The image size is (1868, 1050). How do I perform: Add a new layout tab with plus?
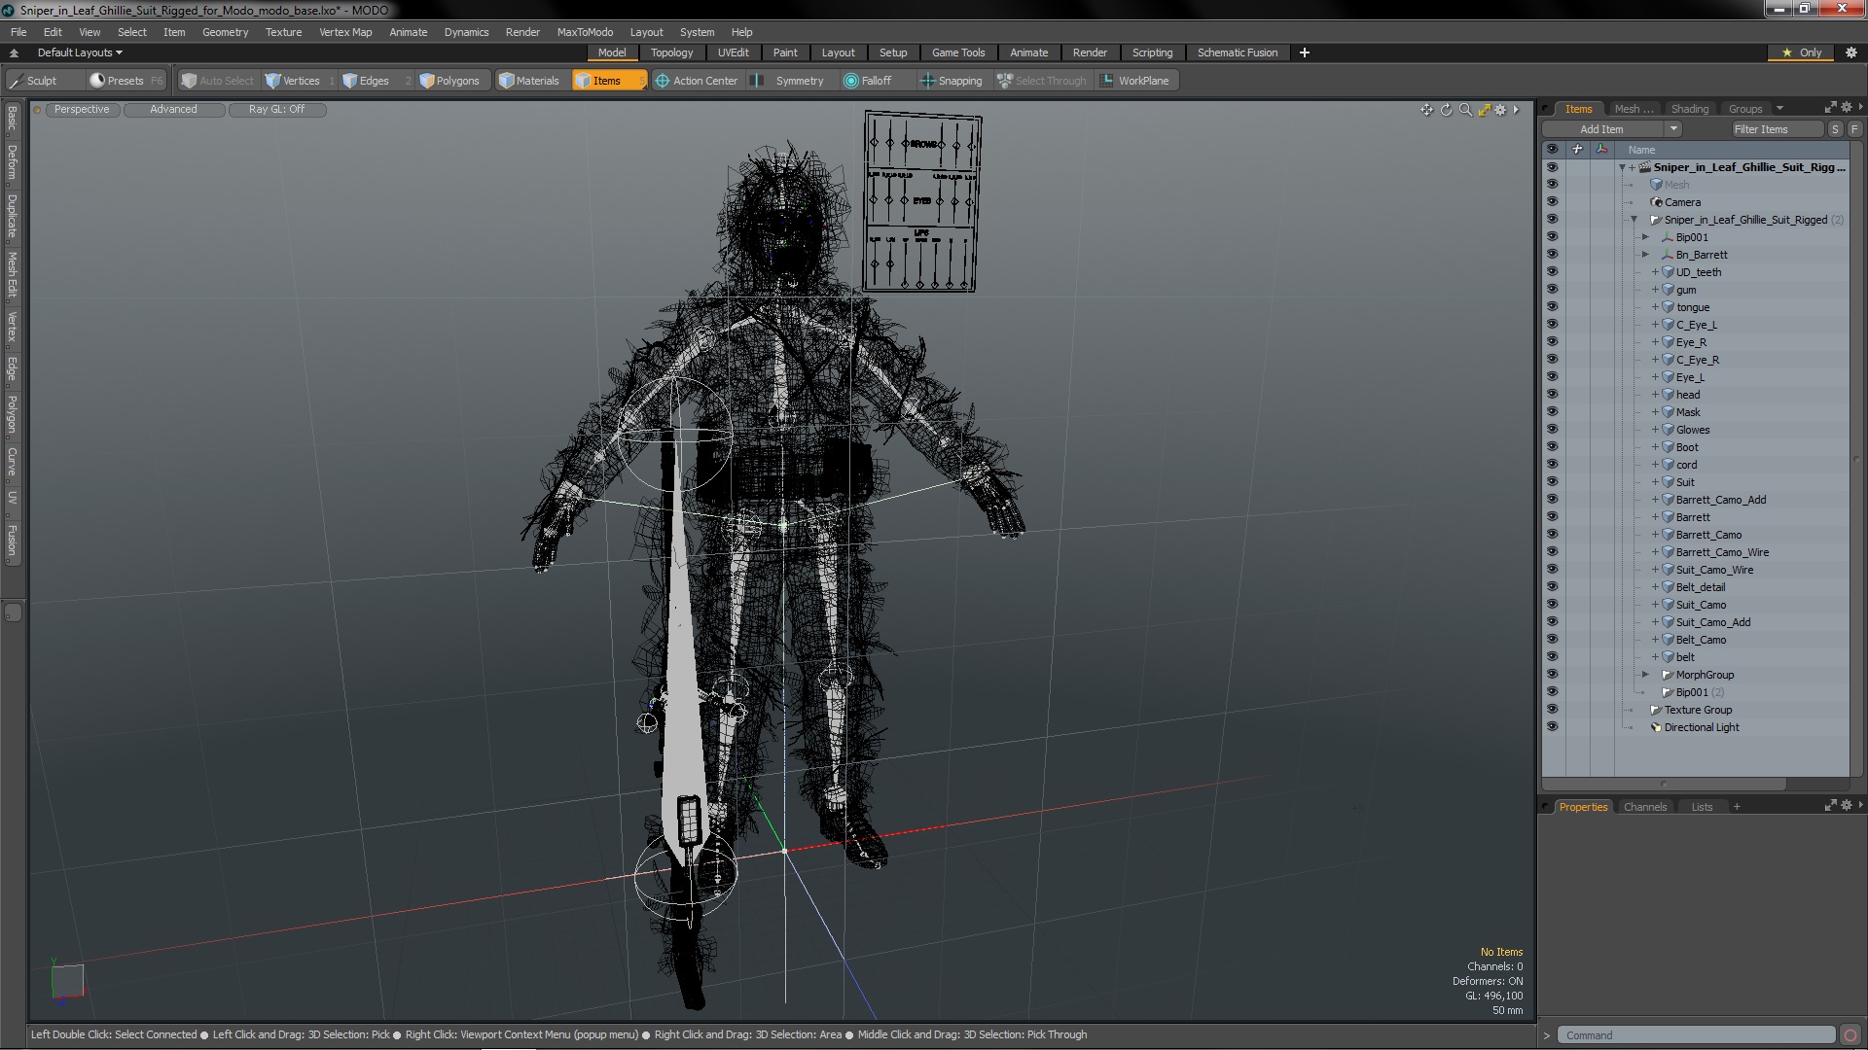pos(1304,52)
